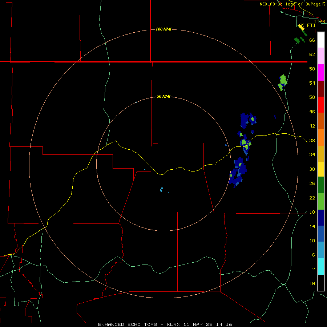
Task: Click the 100 NMI range ring label
Action: coord(163,29)
